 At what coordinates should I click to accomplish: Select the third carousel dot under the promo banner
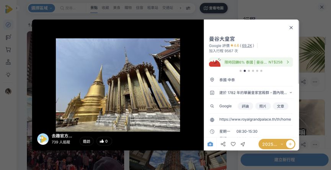coord(249,71)
